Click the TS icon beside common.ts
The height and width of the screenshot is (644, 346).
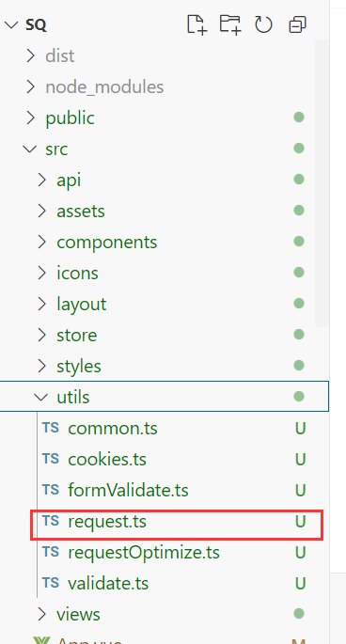(51, 428)
